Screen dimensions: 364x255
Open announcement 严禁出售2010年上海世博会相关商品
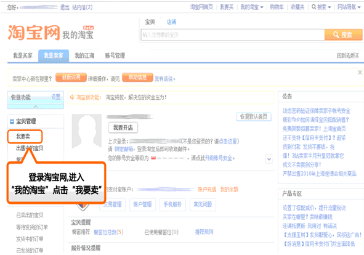319,174
